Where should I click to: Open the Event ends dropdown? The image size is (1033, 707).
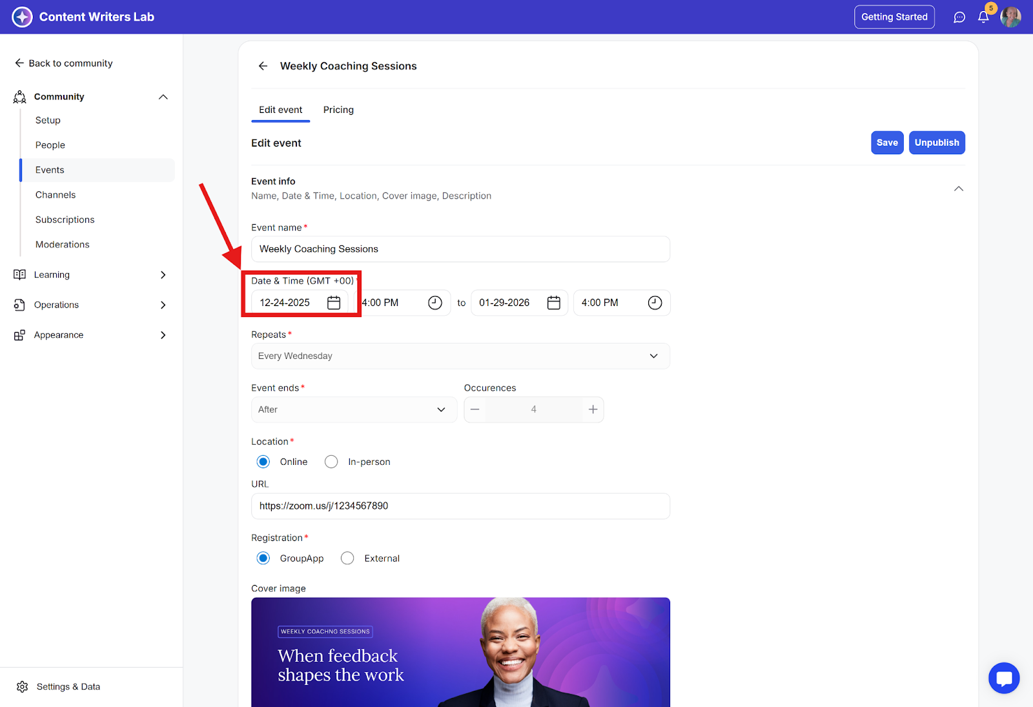click(353, 410)
